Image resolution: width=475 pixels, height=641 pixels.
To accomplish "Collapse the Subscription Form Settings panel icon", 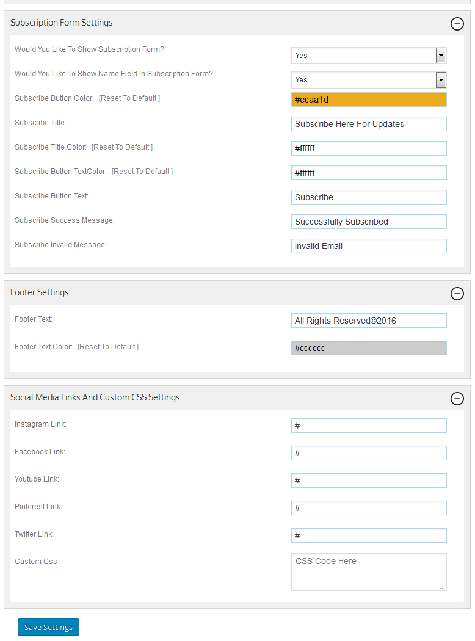I will coord(457,24).
